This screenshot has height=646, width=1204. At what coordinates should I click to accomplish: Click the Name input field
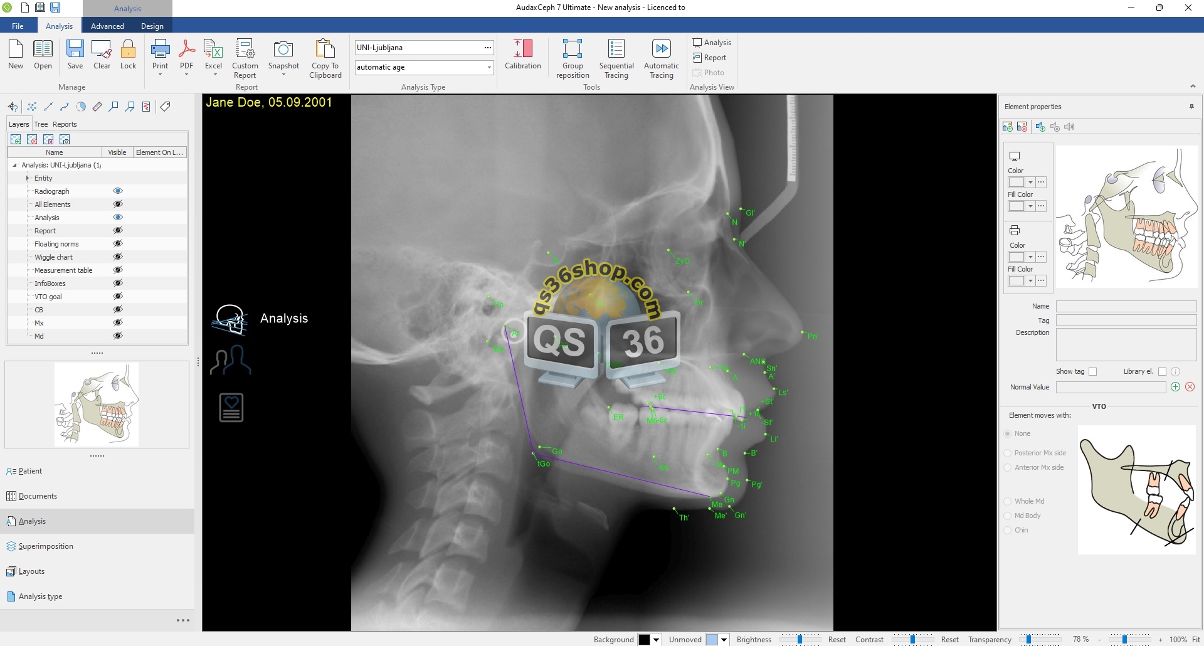click(1126, 306)
